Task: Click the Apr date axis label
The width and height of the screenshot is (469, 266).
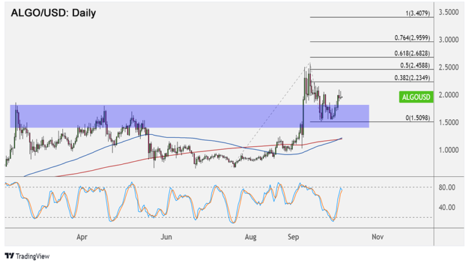Action: (x=82, y=237)
